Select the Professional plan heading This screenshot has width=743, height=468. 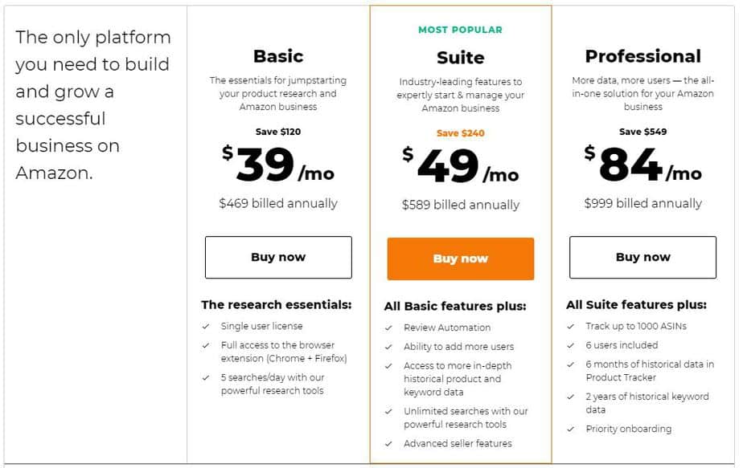click(x=642, y=56)
